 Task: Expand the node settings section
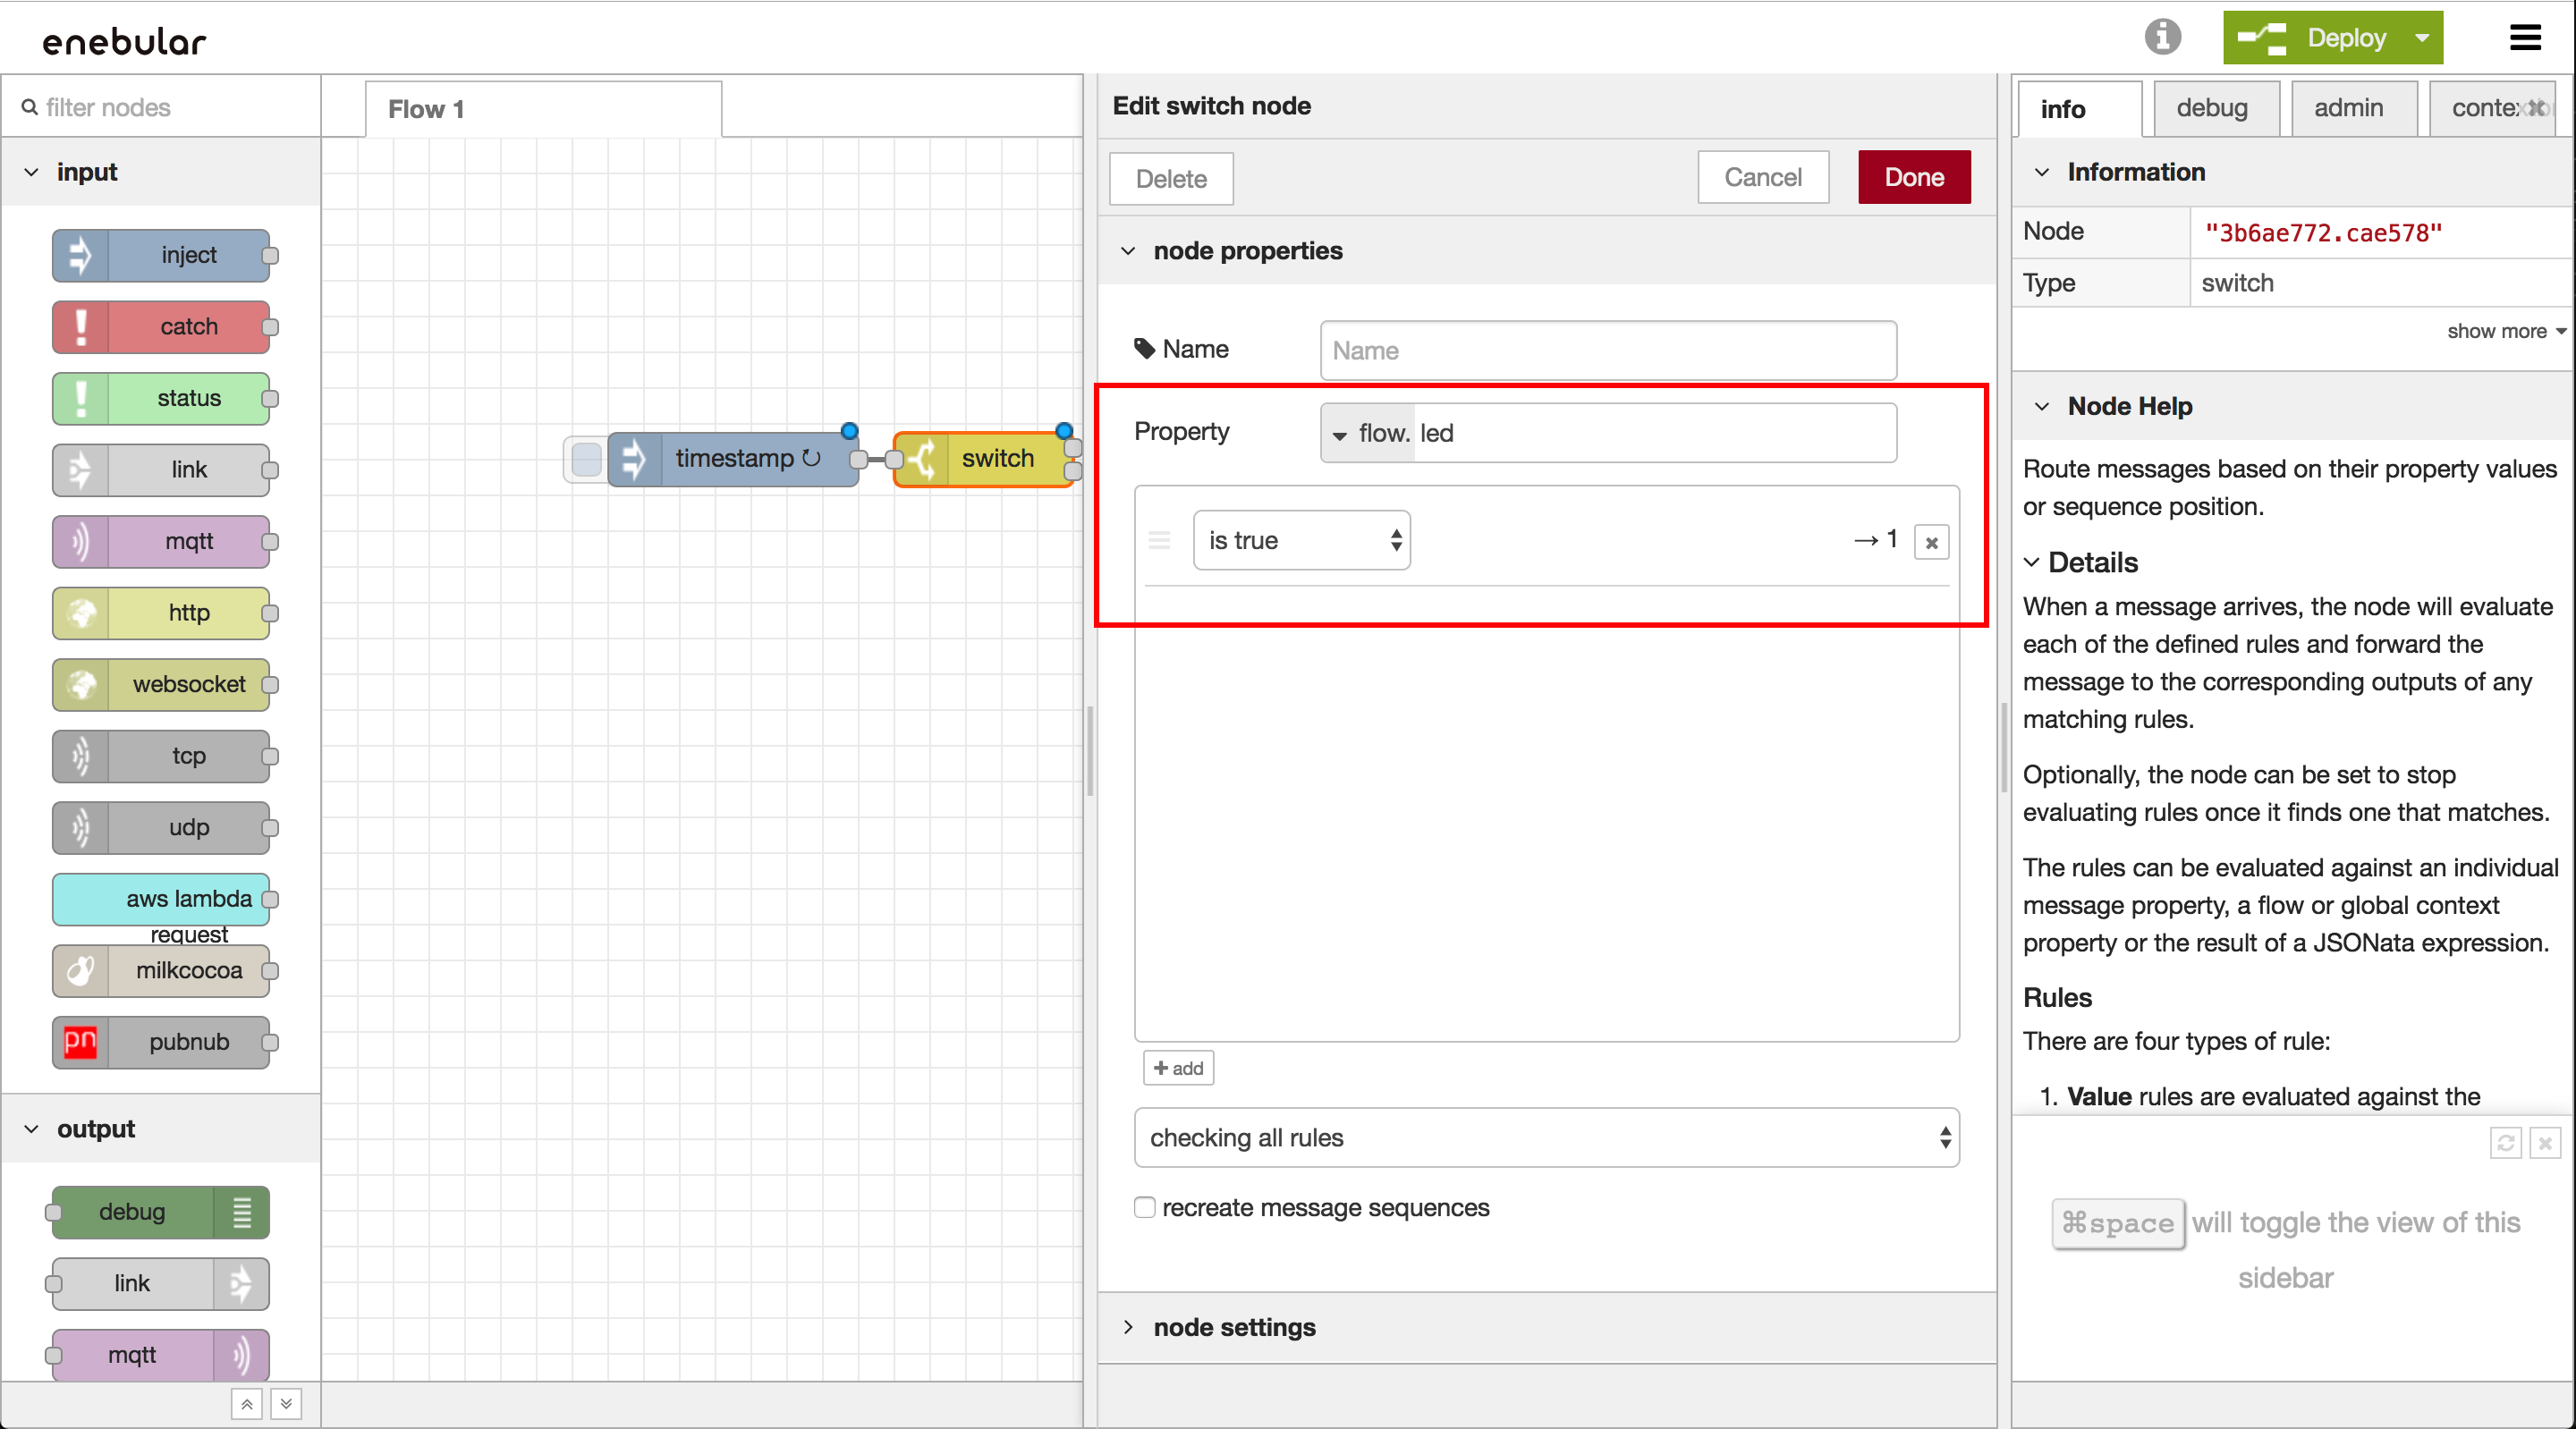[1234, 1327]
